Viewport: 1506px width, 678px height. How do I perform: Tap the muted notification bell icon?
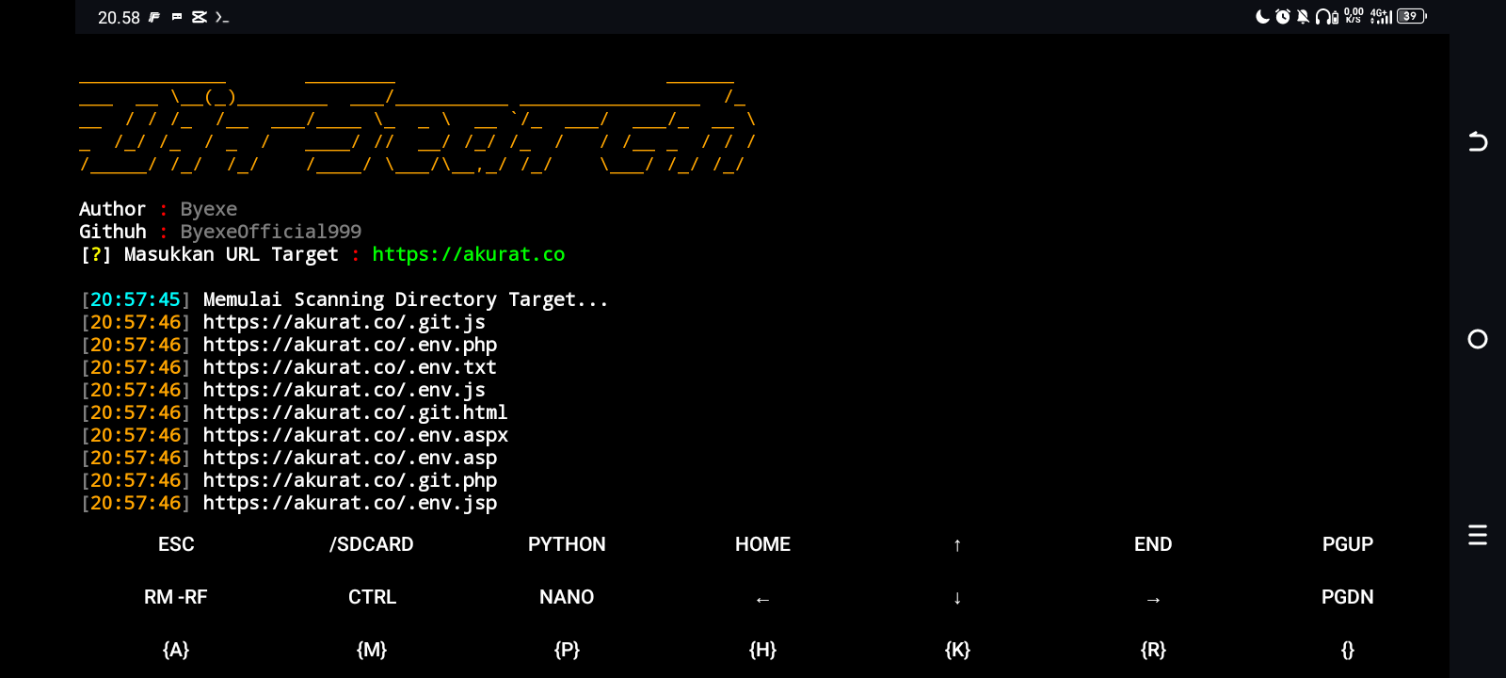coord(1304,16)
